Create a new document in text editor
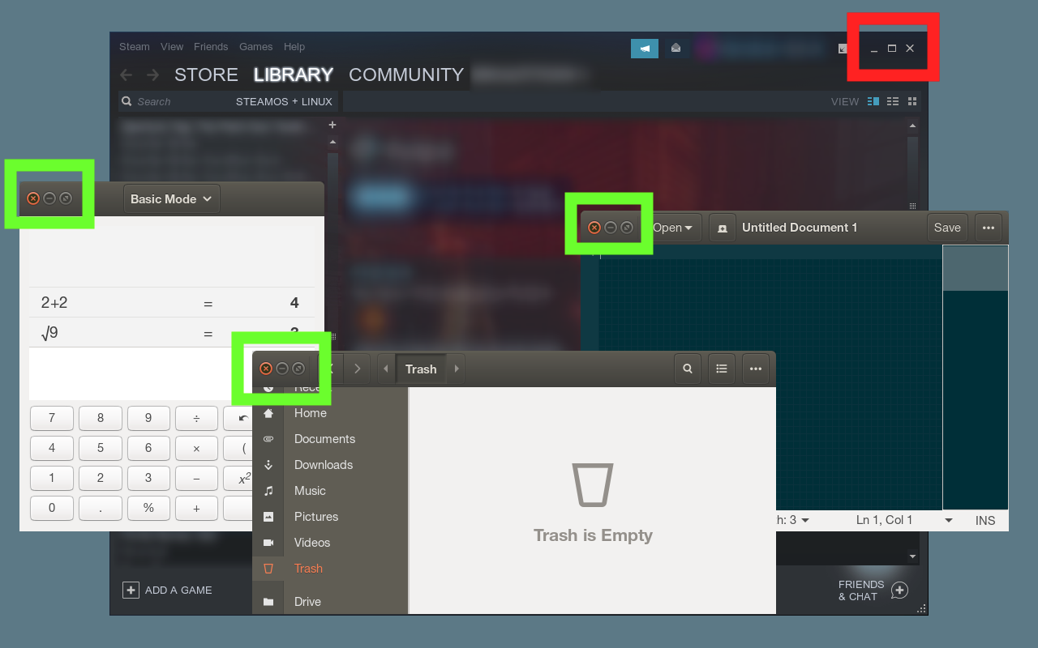The image size is (1038, 648). (723, 228)
